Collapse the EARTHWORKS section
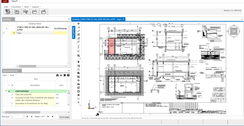This screenshot has height=126, width=244. point(6,91)
